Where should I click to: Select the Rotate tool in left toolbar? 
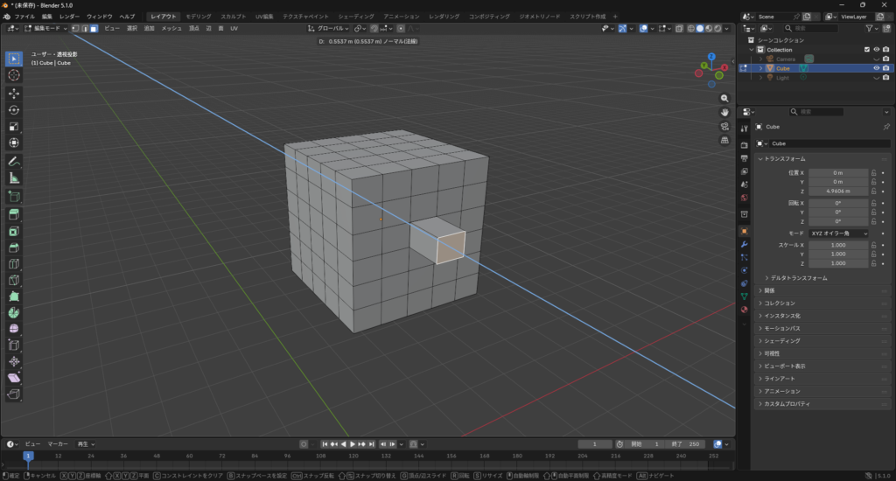click(14, 109)
